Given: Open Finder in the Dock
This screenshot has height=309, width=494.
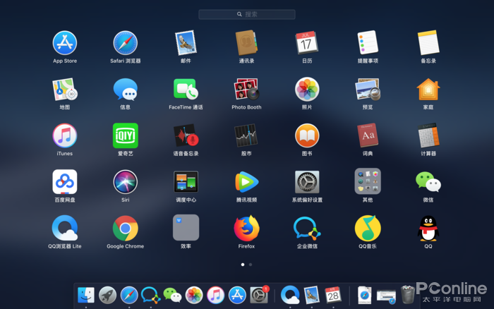Looking at the screenshot, I should pos(85,295).
